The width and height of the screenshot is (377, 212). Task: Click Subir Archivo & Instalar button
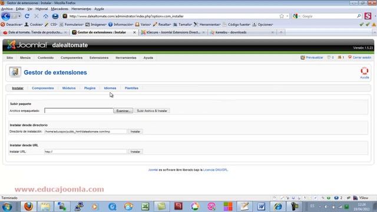coord(152,111)
